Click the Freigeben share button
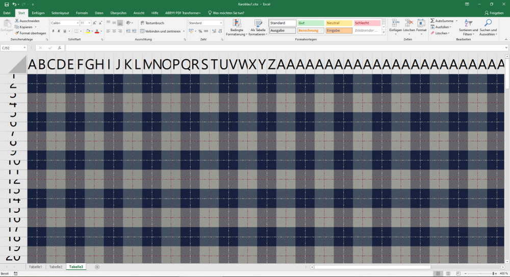The height and width of the screenshot is (277, 510). tap(494, 13)
